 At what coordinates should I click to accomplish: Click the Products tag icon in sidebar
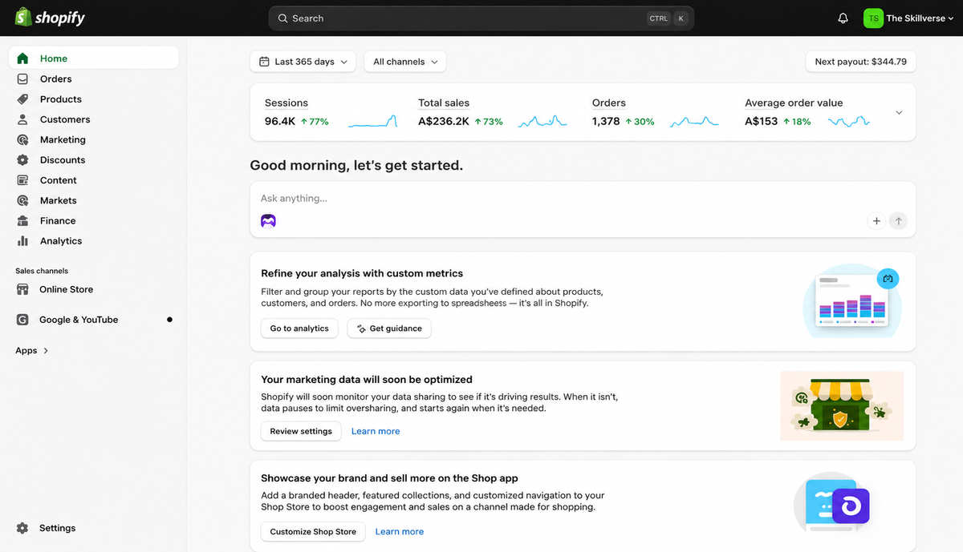[x=22, y=99]
